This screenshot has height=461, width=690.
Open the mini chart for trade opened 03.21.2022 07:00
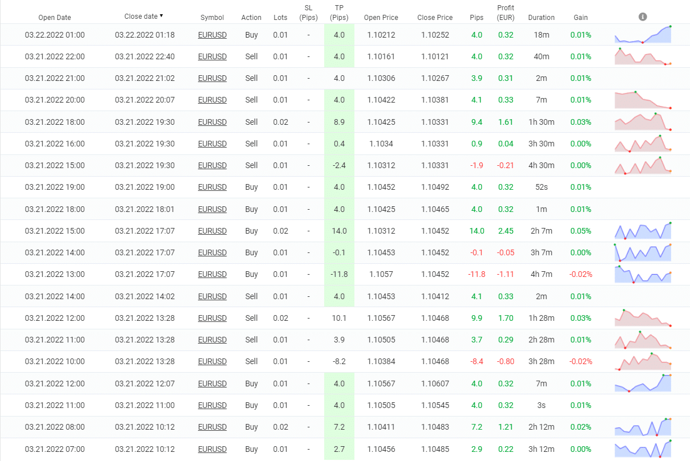(x=643, y=449)
